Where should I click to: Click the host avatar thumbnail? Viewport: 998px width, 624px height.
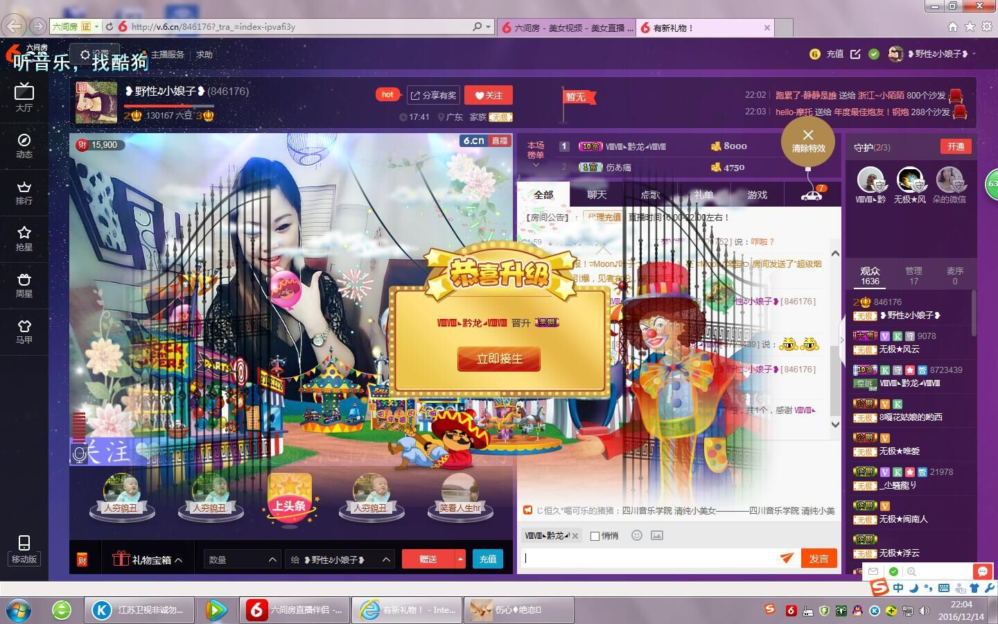(96, 103)
